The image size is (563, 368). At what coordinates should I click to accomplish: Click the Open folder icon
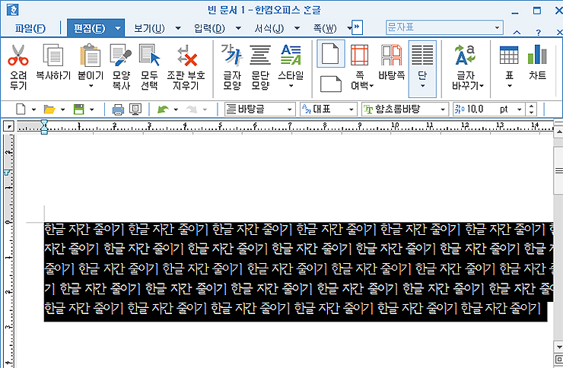(x=49, y=109)
